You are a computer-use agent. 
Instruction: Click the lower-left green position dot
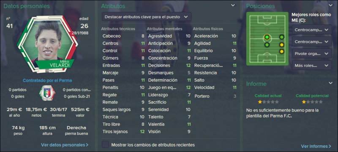coord(267,45)
